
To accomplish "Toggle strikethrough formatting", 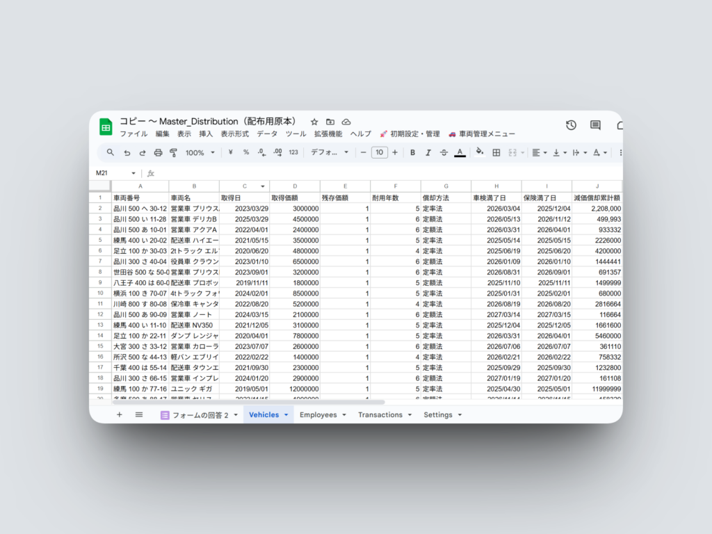I will [443, 152].
